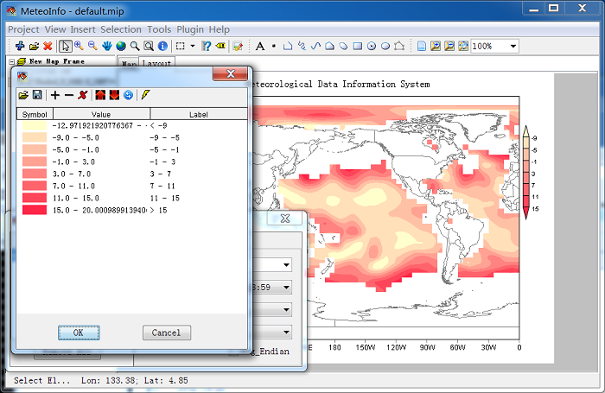Screen dimensions: 605x393
Task: Select the New Label text A tool
Action: (x=260, y=47)
